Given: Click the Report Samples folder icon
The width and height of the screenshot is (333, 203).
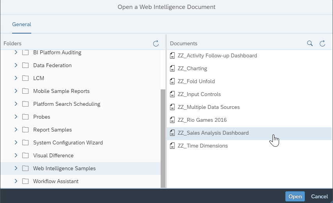Looking at the screenshot, I should [25, 130].
